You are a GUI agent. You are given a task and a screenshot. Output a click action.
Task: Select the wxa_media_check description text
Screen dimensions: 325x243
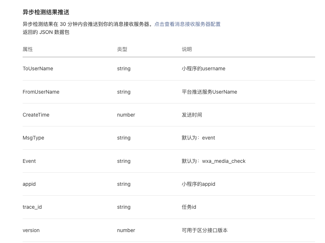pos(224,161)
